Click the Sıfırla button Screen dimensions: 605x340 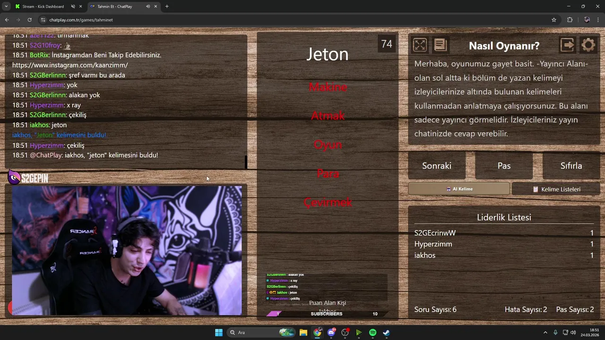(x=571, y=166)
